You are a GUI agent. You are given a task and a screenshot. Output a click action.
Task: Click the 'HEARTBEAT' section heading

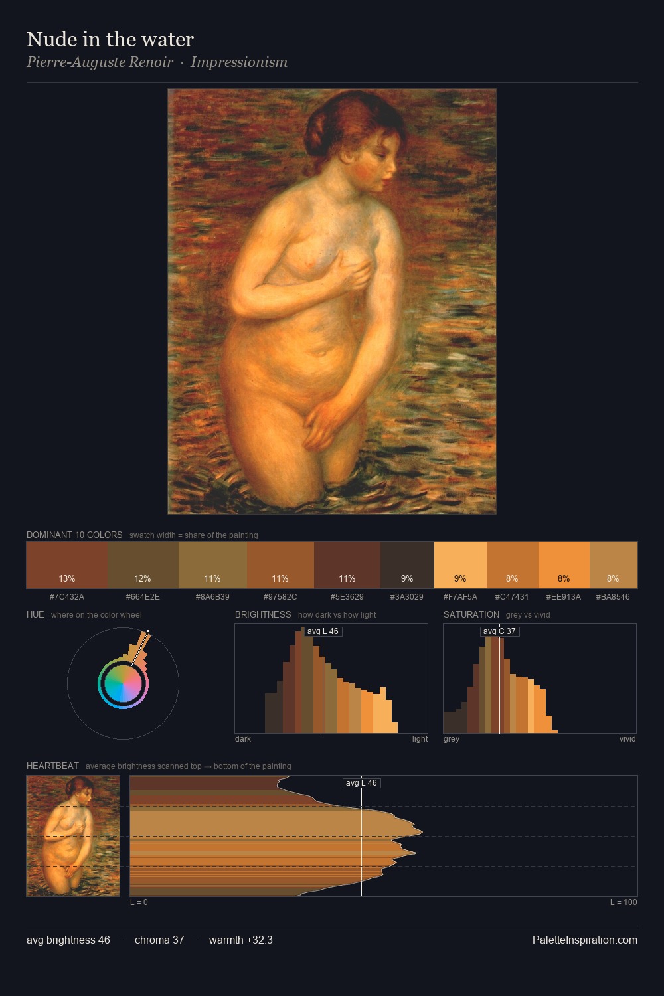(52, 766)
